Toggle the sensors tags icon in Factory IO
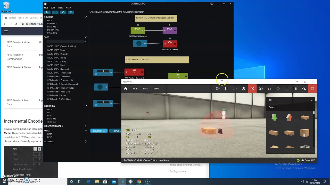 295,89
